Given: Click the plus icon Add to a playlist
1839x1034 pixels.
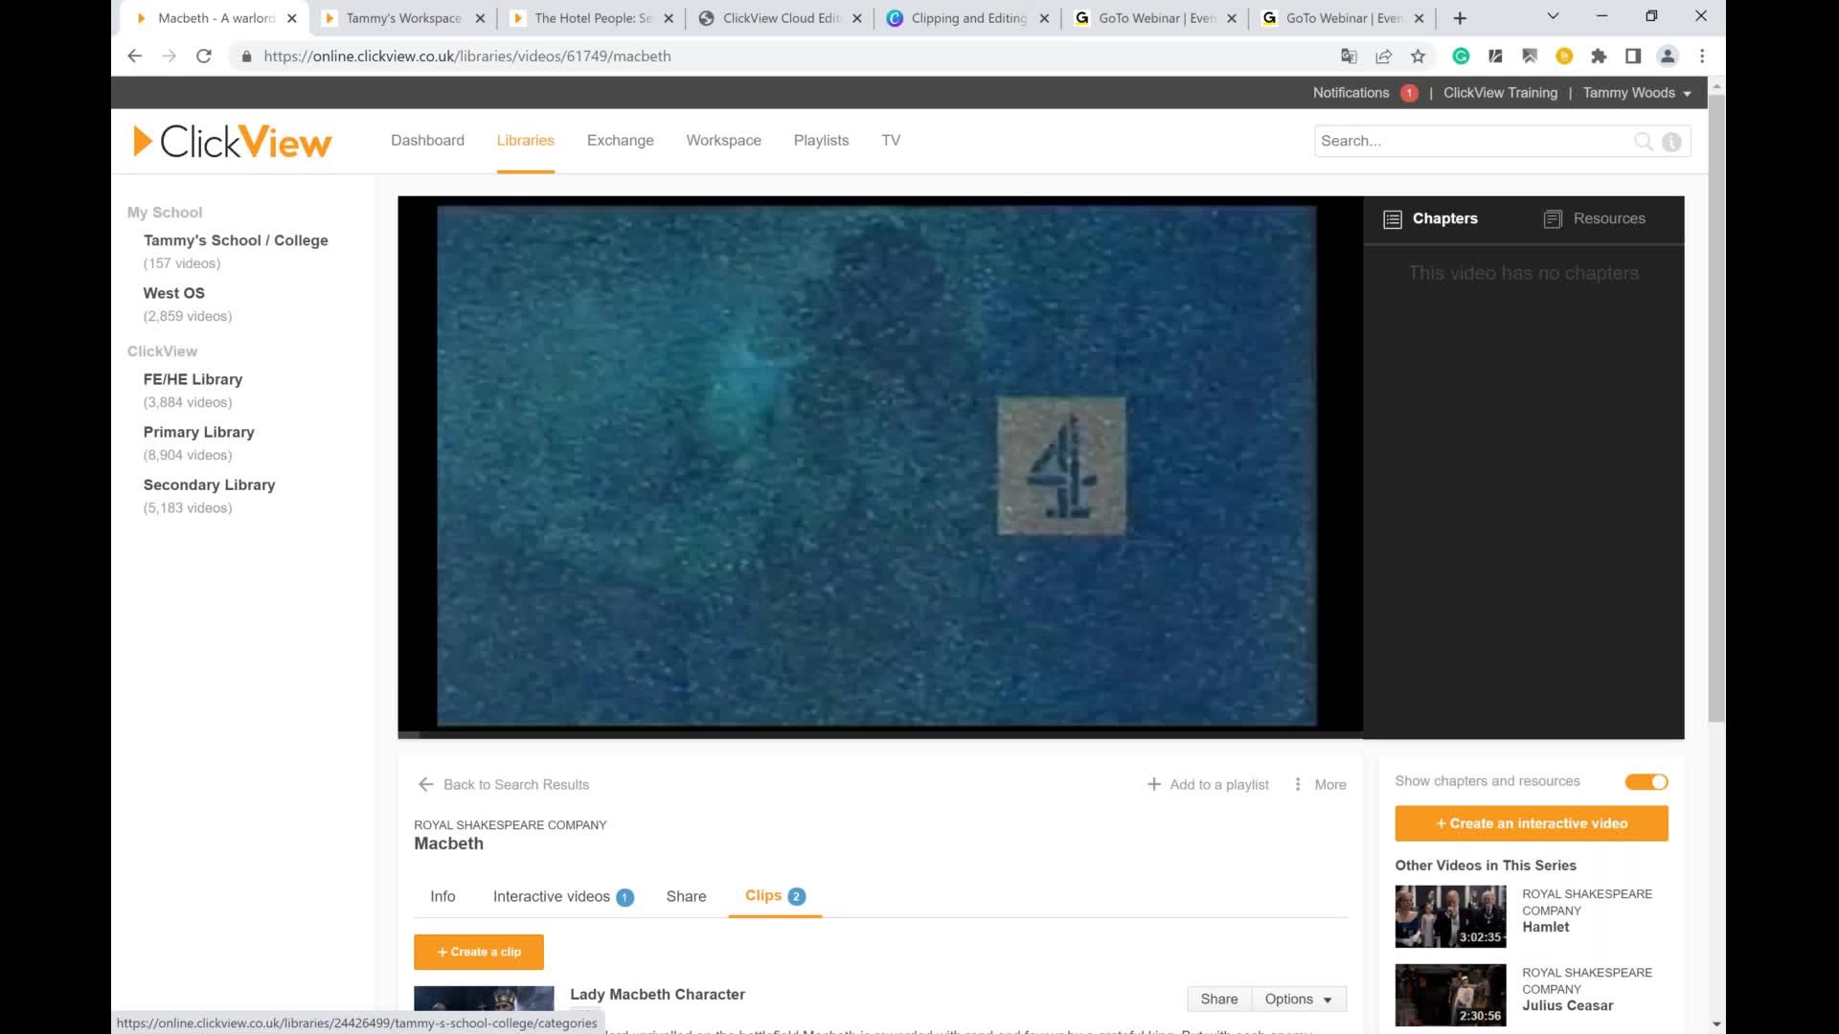Looking at the screenshot, I should tap(1154, 784).
